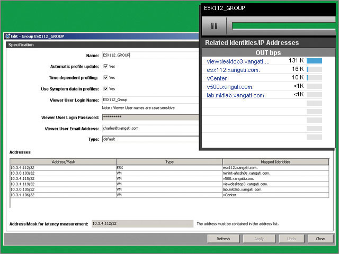Select the 10.3.4.119/32 address row
339x254 pixels.
click(169, 184)
